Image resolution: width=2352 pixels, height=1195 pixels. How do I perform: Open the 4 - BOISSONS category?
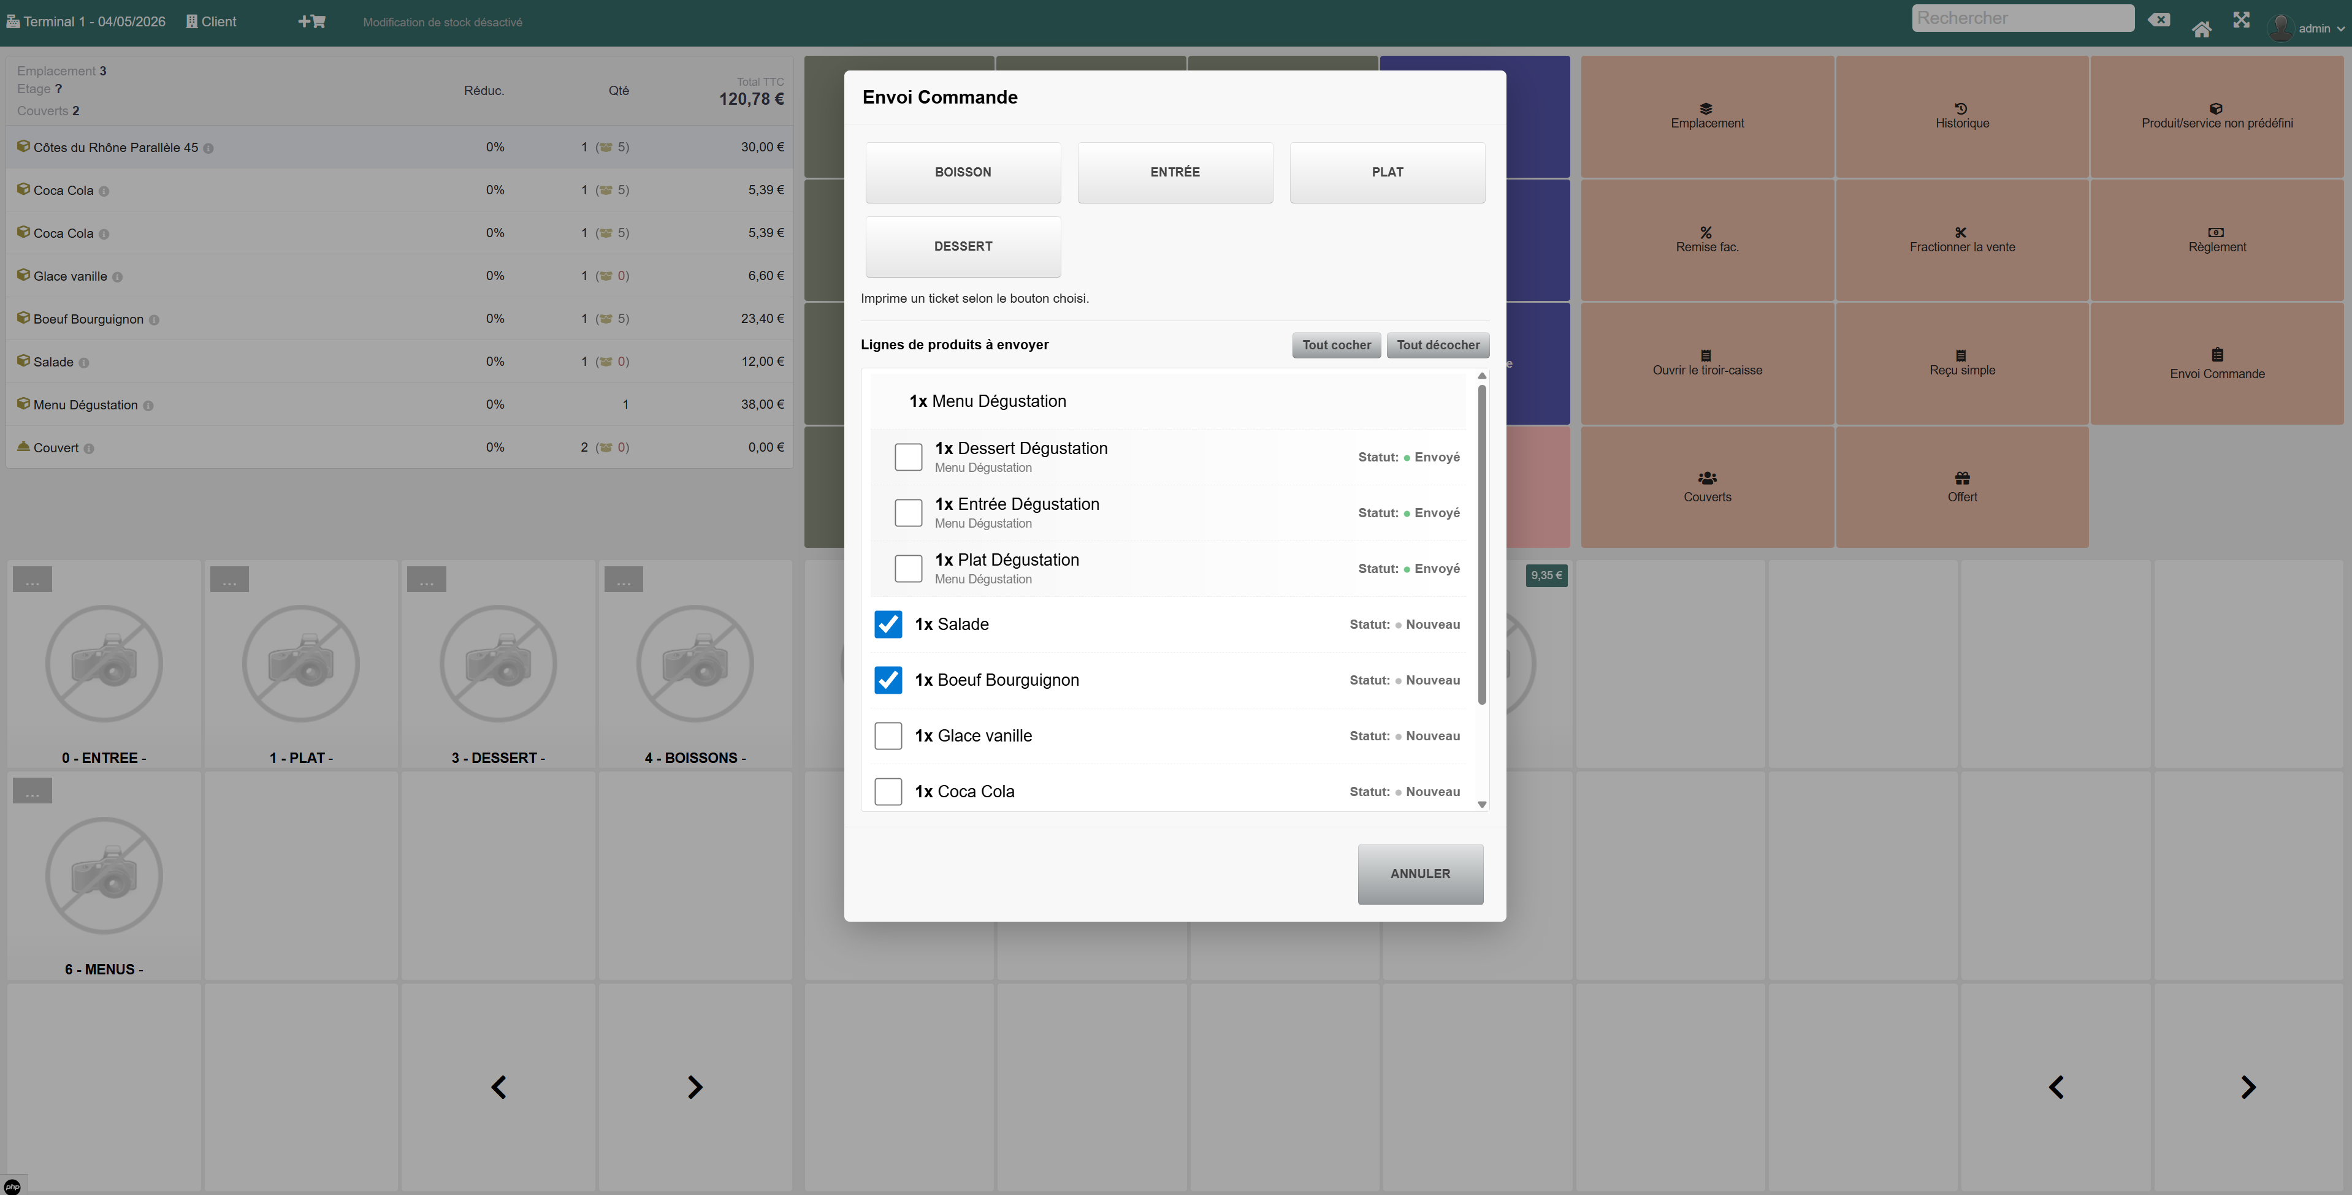(695, 664)
